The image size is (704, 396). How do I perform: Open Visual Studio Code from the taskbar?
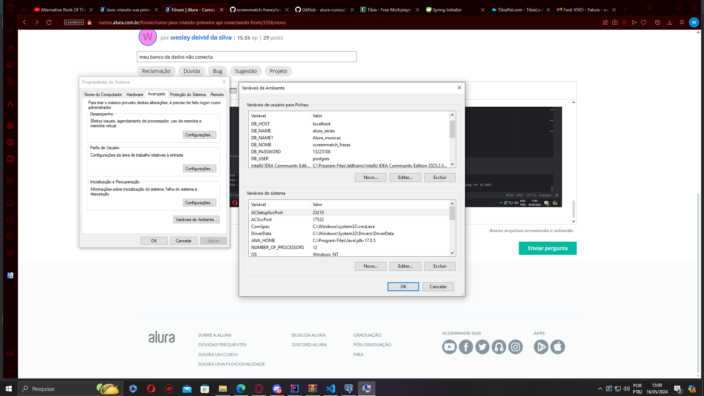tap(330, 389)
